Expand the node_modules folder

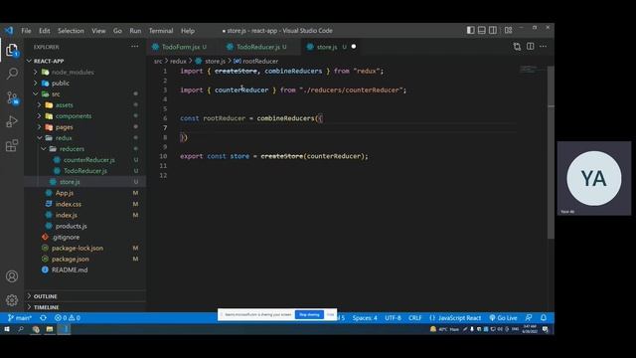[73, 72]
